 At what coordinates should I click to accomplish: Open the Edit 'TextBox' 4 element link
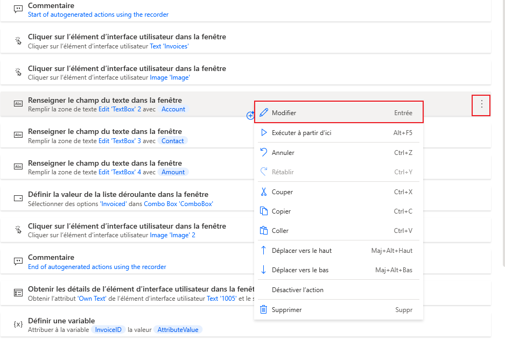120,172
